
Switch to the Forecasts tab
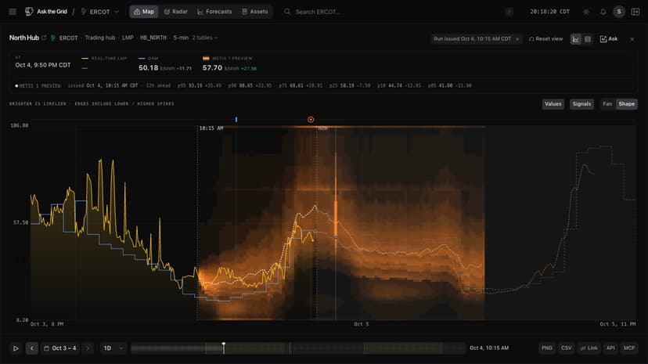214,12
